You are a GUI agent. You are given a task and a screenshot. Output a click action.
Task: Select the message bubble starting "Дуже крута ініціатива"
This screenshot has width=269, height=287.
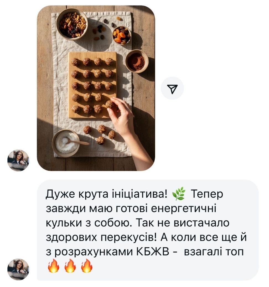click(x=148, y=230)
